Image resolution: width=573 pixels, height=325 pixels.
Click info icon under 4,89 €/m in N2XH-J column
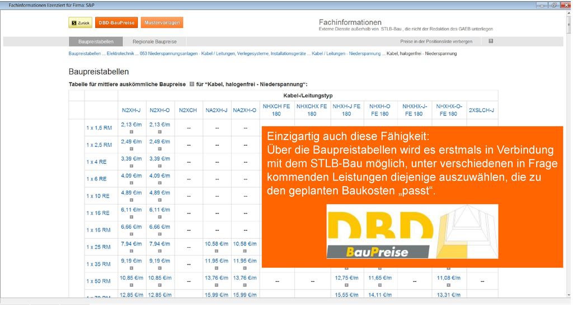[131, 200]
